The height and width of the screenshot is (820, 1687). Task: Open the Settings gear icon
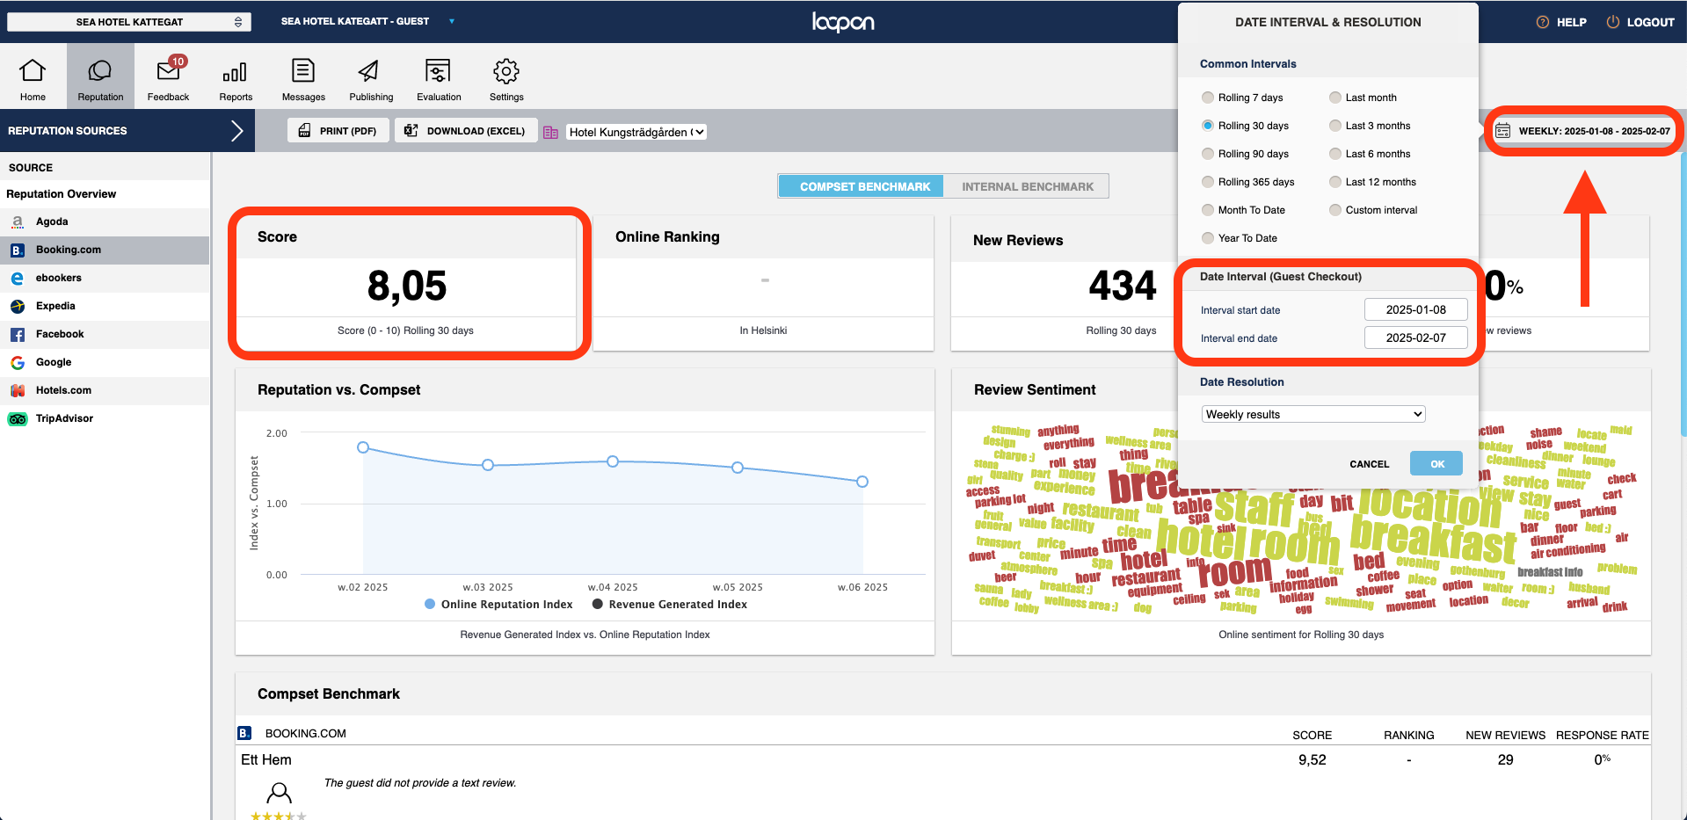(506, 70)
